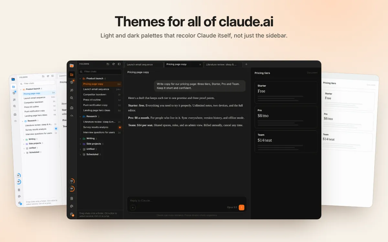Viewport: 388px width, 242px height.
Task: Select the Pricing page copy tab
Action: (x=184, y=65)
